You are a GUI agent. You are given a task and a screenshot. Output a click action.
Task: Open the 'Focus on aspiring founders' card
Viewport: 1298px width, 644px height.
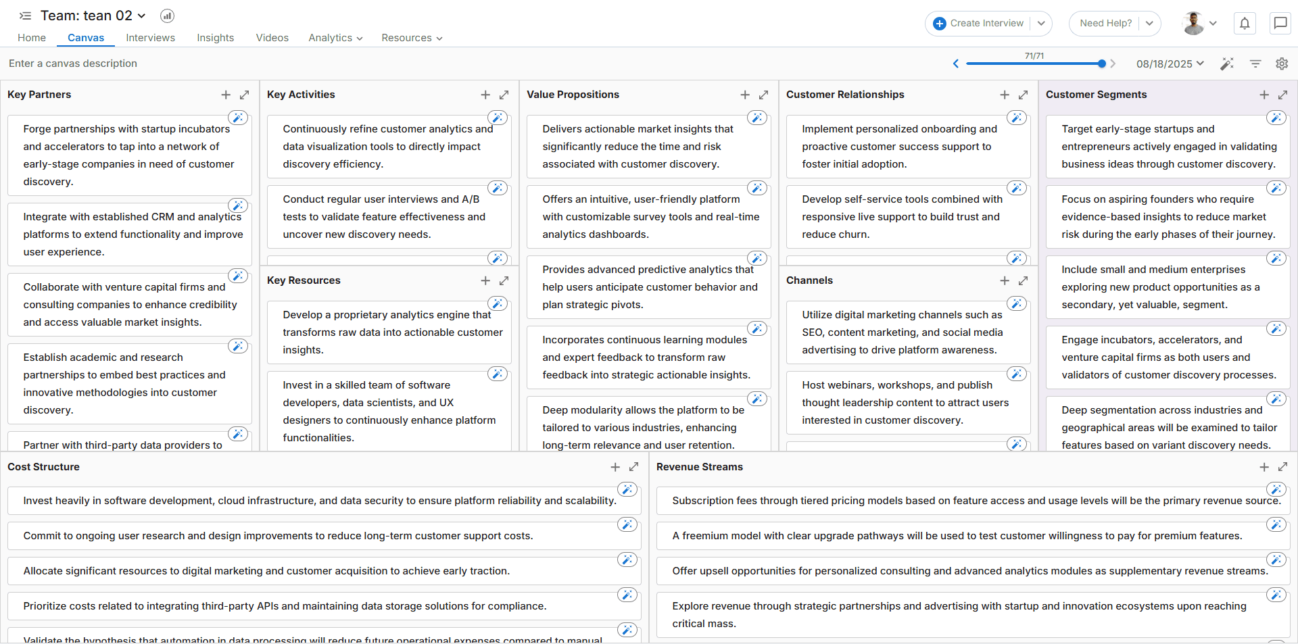(1168, 217)
